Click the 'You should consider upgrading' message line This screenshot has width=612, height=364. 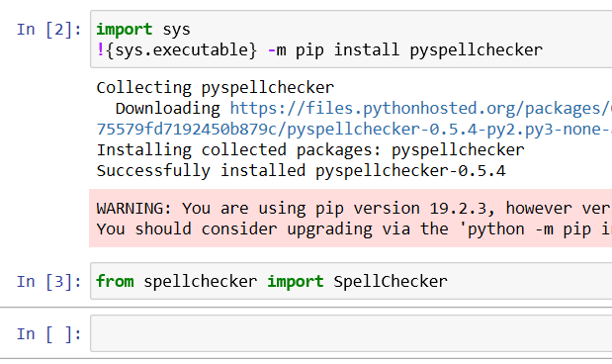[x=354, y=228]
